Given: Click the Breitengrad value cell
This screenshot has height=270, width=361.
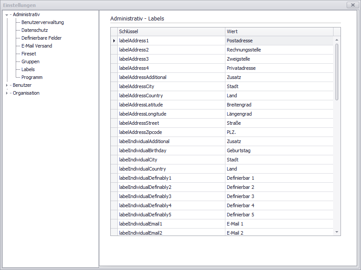Looking at the screenshot, I should pyautogui.click(x=279, y=105).
